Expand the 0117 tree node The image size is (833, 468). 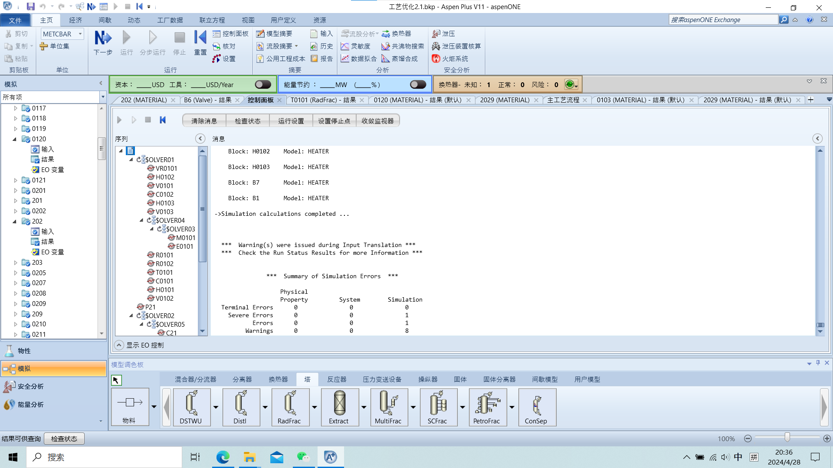(16, 108)
